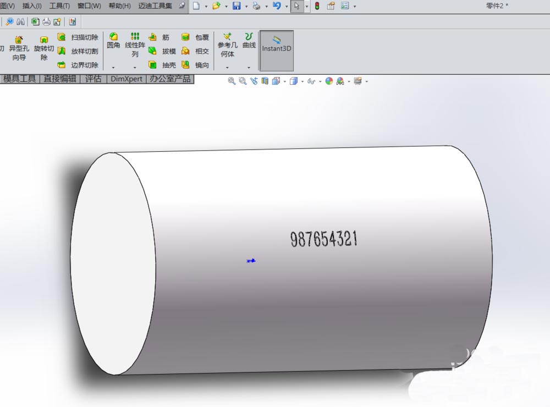Open the 帮助(H) menu

point(119,6)
